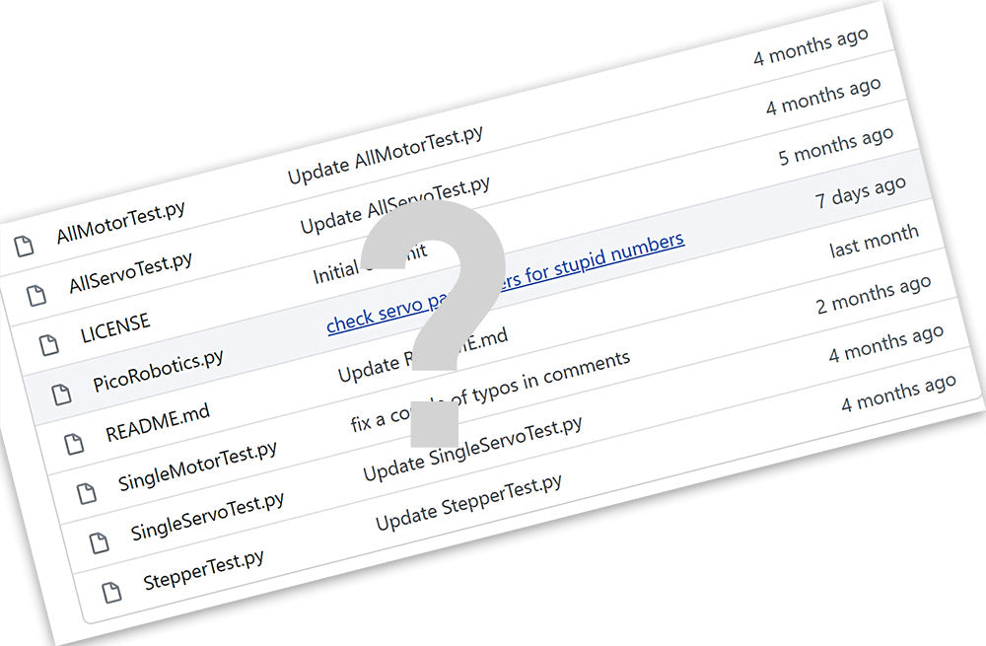Click the '7 days ago' timestamp
986x646 pixels.
(x=860, y=192)
